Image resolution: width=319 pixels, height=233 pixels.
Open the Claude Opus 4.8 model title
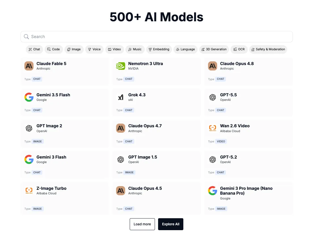pos(237,64)
